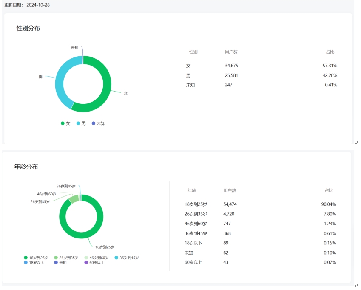Toggle 26岁到35岁 in the age legend
This screenshot has height=290, width=361.
coord(66,258)
